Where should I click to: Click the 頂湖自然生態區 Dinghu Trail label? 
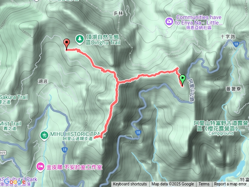click(103, 40)
